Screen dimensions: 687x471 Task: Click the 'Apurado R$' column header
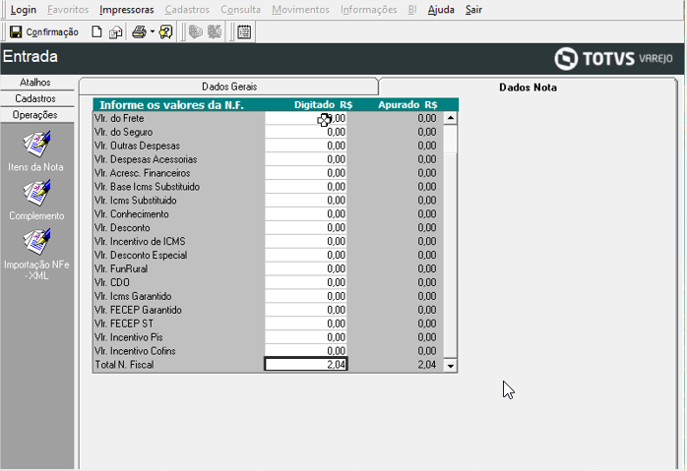tap(407, 104)
